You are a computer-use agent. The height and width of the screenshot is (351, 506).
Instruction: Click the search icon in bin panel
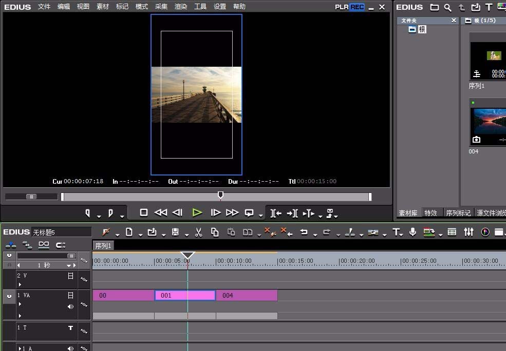448,7
